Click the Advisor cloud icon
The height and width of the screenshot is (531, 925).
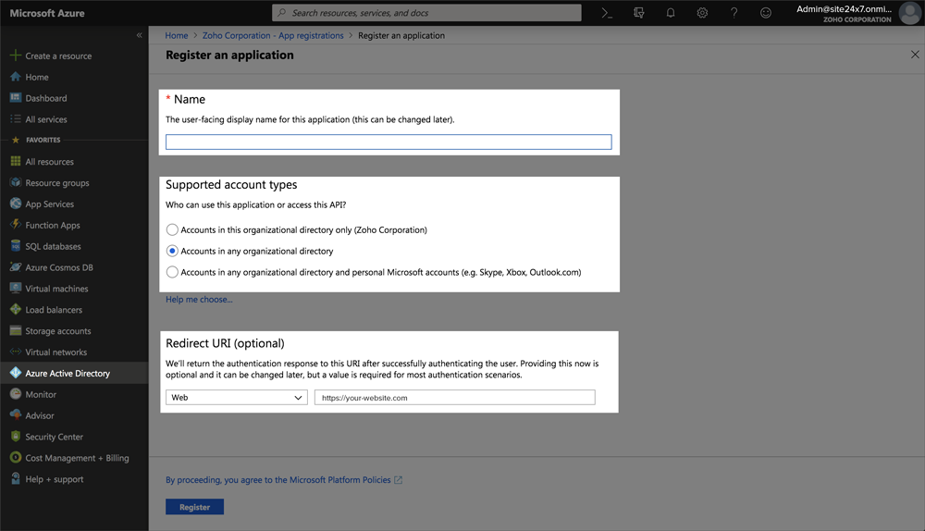[x=16, y=415]
